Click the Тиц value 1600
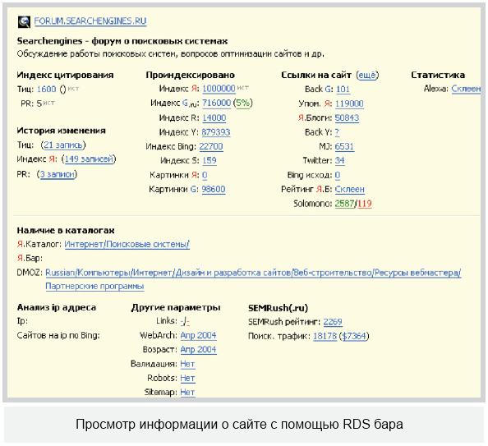Image resolution: width=488 pixels, height=446 pixels. click(46, 89)
